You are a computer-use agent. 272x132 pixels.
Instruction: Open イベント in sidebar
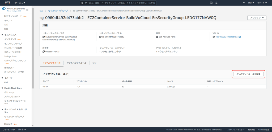8,21
